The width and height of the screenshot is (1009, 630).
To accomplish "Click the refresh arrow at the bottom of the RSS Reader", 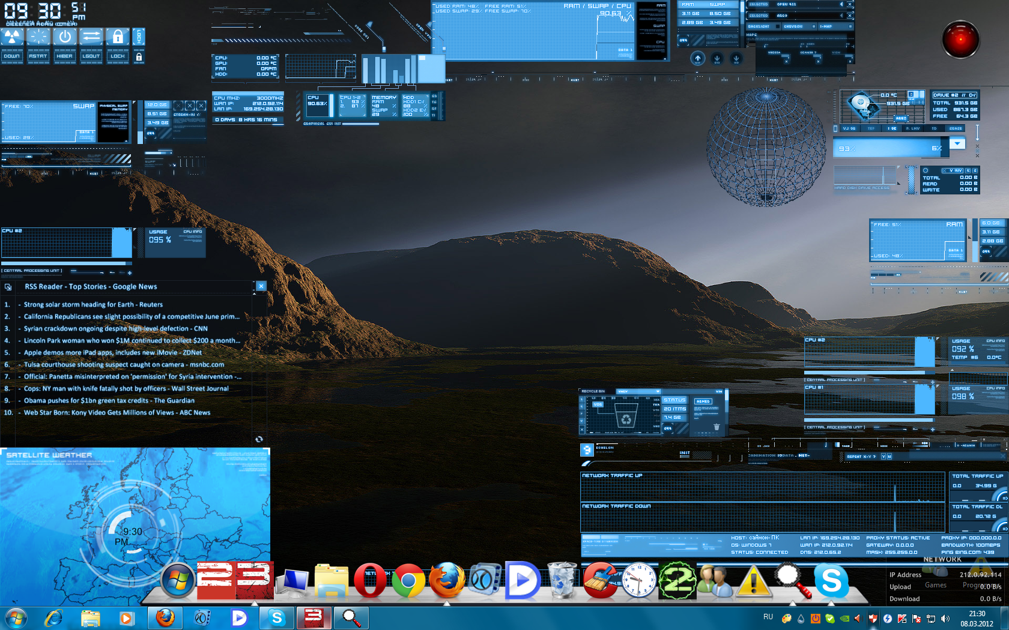I will 259,439.
